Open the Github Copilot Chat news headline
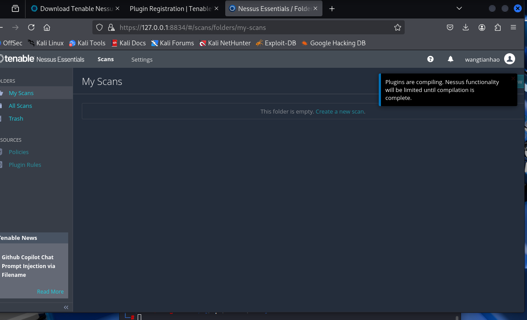This screenshot has width=527, height=320. 28,266
